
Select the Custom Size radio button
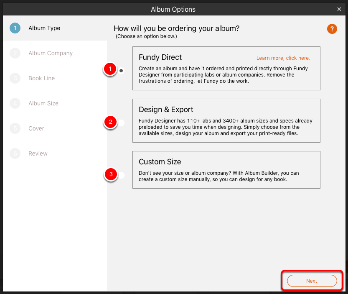pyautogui.click(x=121, y=175)
